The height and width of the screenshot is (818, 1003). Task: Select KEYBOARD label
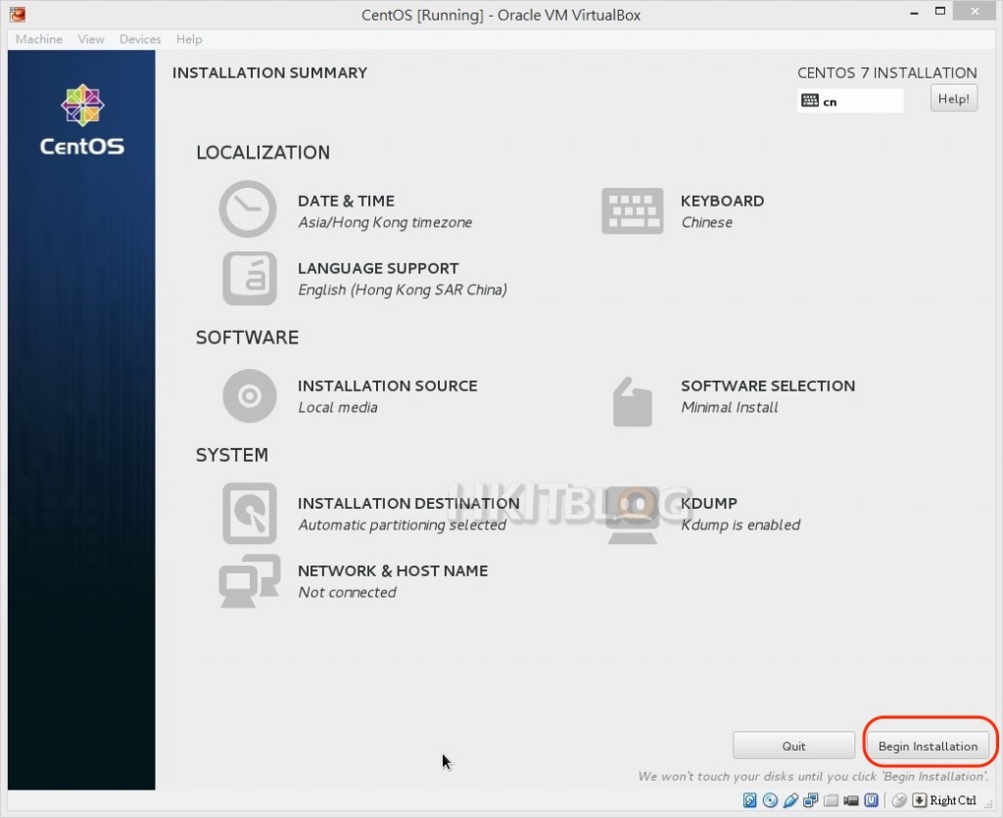click(722, 201)
